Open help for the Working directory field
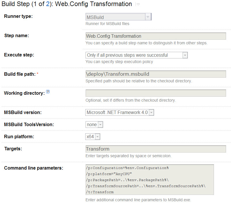231x205 pixels. click(48, 91)
